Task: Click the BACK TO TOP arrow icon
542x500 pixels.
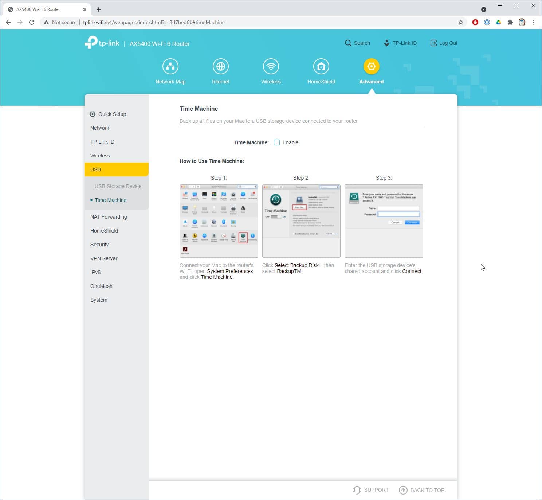Action: pyautogui.click(x=403, y=490)
